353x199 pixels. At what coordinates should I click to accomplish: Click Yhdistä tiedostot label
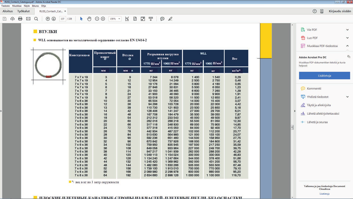(317, 97)
